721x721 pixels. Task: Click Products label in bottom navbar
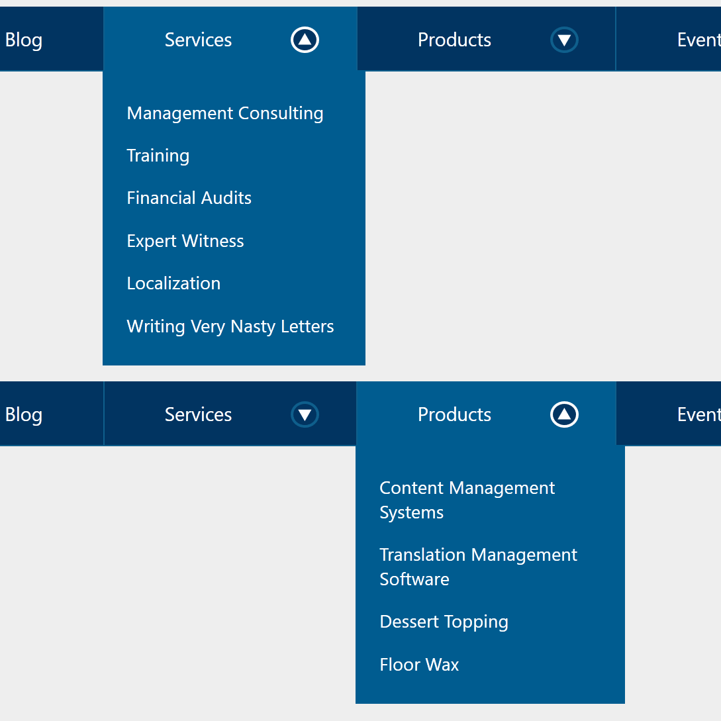tap(454, 414)
